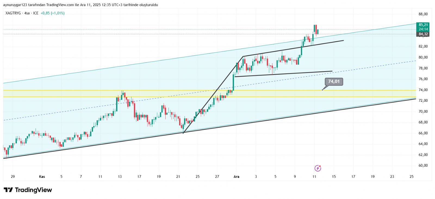Click the date 29 on time axis
Image resolution: width=435 pixels, height=199 pixels.
click(13, 177)
